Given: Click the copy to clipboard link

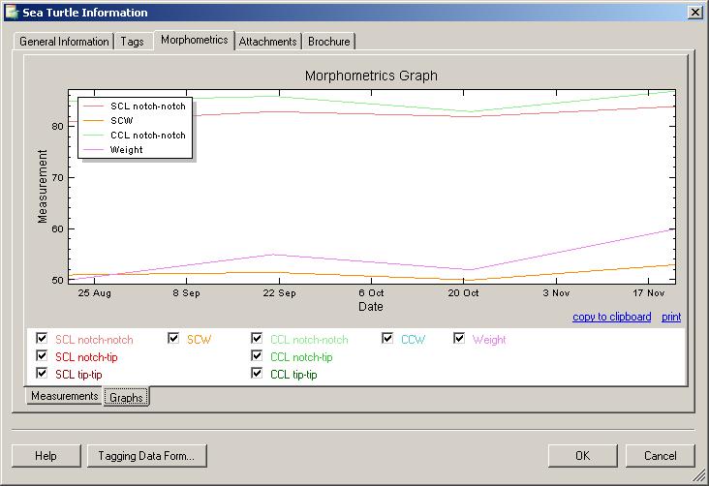Looking at the screenshot, I should (x=611, y=317).
